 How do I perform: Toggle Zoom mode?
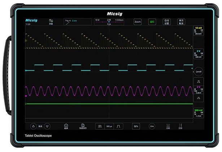click(138, 22)
